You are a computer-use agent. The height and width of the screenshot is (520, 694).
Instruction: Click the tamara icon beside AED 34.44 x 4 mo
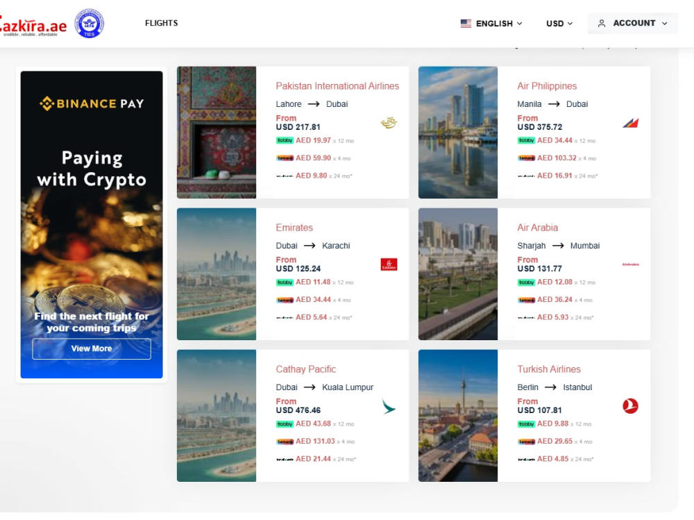(285, 300)
